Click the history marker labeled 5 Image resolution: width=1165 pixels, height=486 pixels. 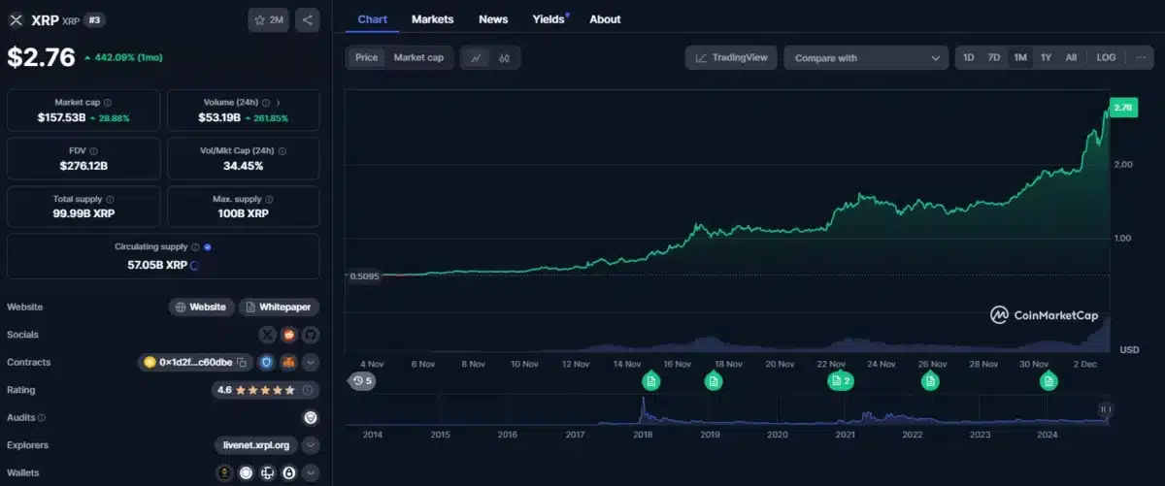click(x=362, y=381)
